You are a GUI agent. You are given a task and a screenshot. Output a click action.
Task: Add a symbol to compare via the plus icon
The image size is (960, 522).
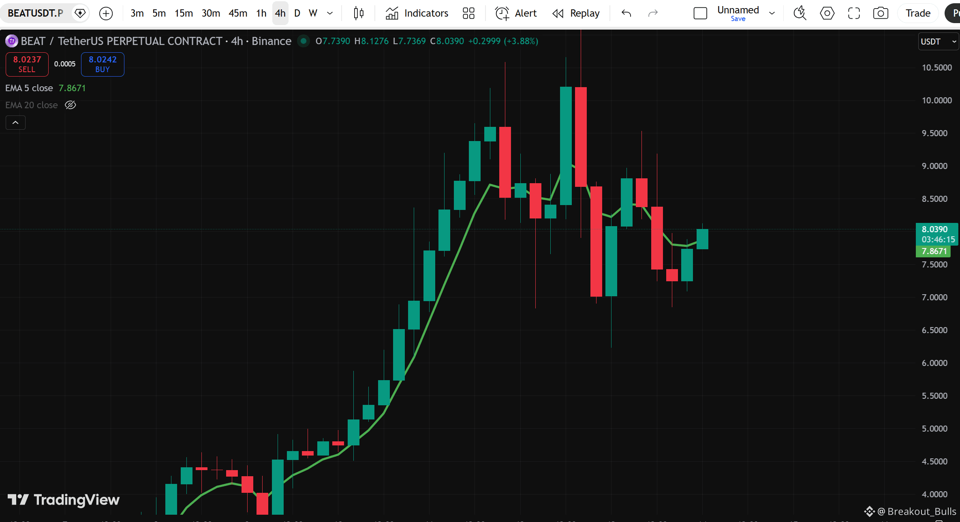pyautogui.click(x=106, y=13)
